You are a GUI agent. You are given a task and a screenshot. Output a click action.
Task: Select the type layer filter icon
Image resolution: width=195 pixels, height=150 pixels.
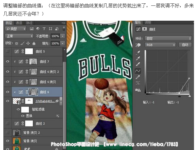click(44, 29)
